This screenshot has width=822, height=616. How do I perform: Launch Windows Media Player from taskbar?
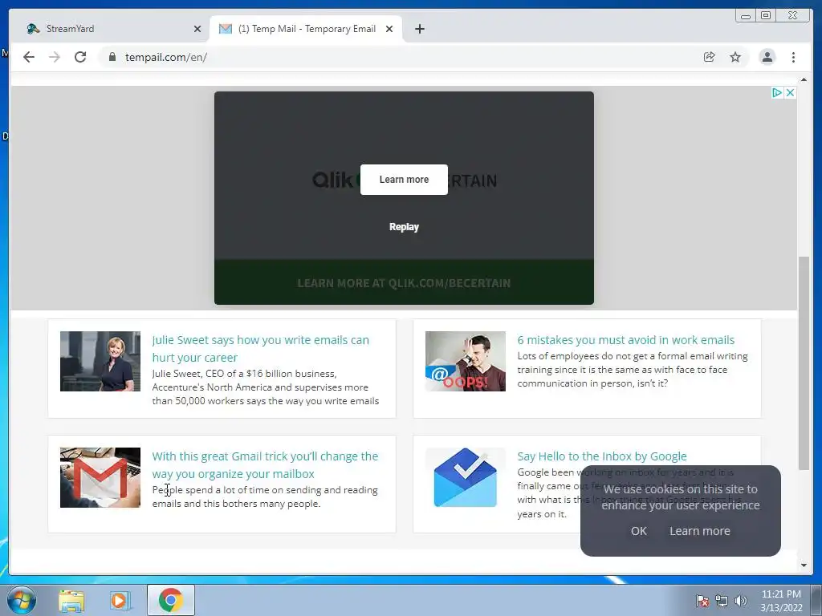(120, 601)
